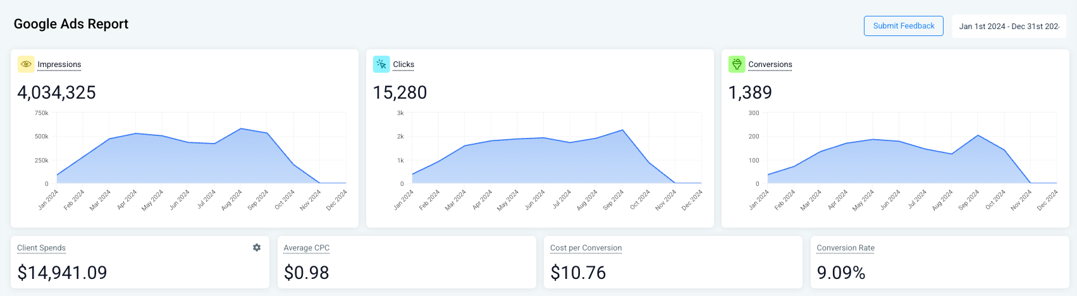Image resolution: width=1077 pixels, height=296 pixels.
Task: Select the Average CPC label
Action: click(307, 248)
